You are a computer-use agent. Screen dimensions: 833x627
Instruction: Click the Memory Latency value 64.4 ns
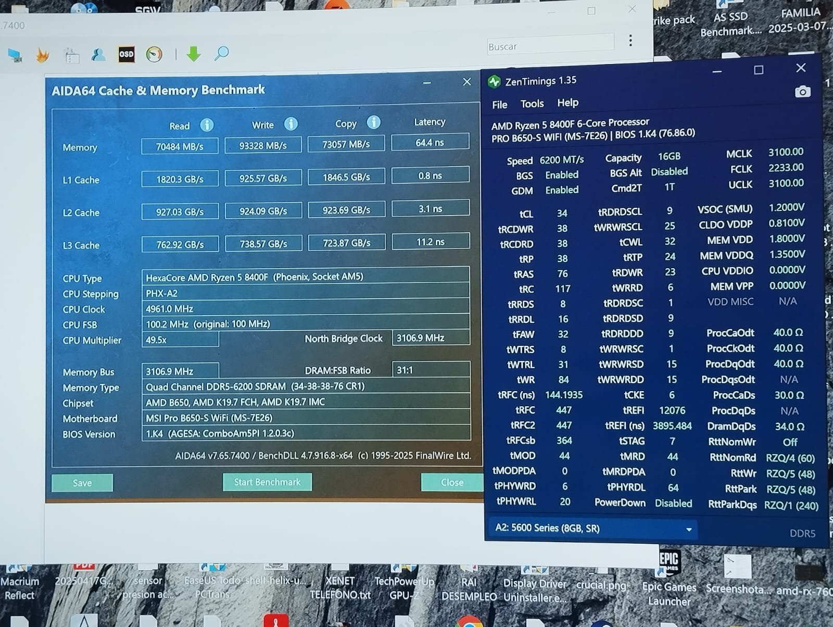pyautogui.click(x=430, y=142)
